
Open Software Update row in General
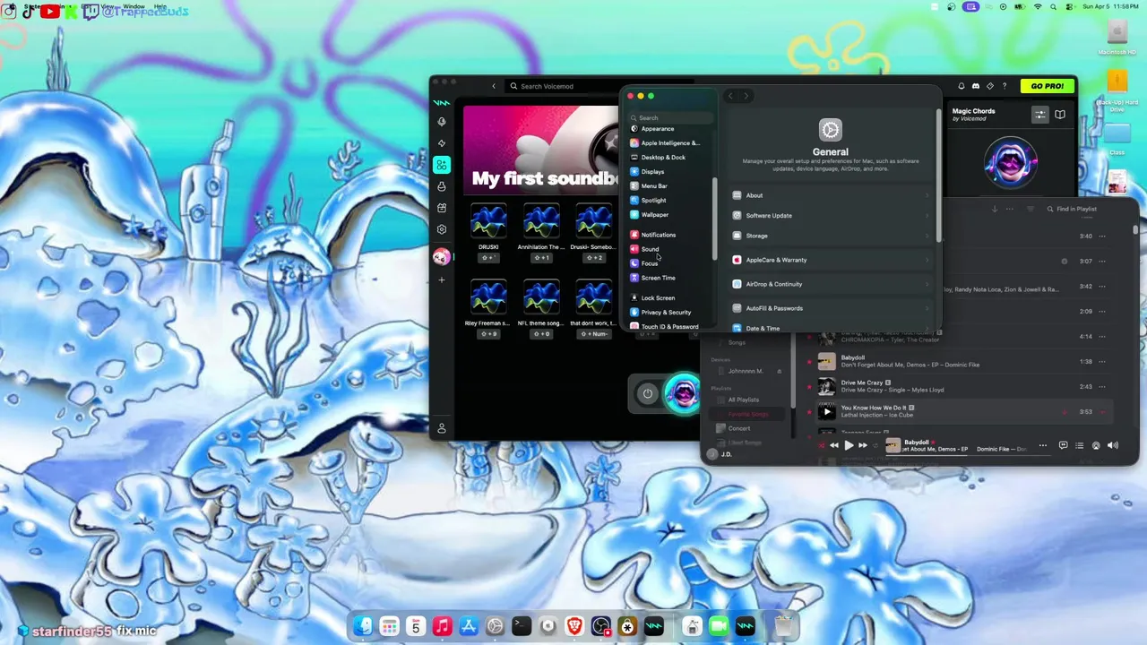831,215
